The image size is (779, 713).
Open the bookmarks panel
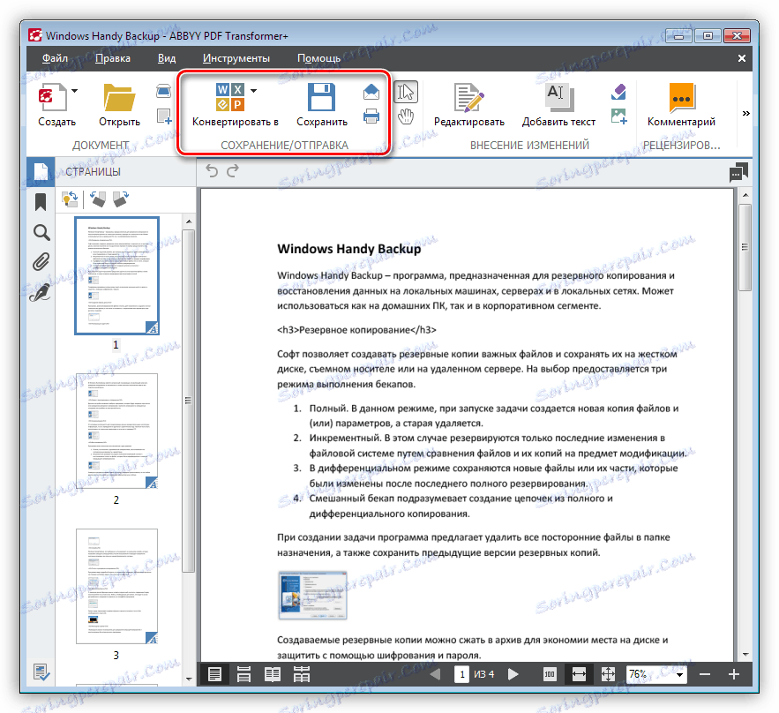[x=41, y=202]
